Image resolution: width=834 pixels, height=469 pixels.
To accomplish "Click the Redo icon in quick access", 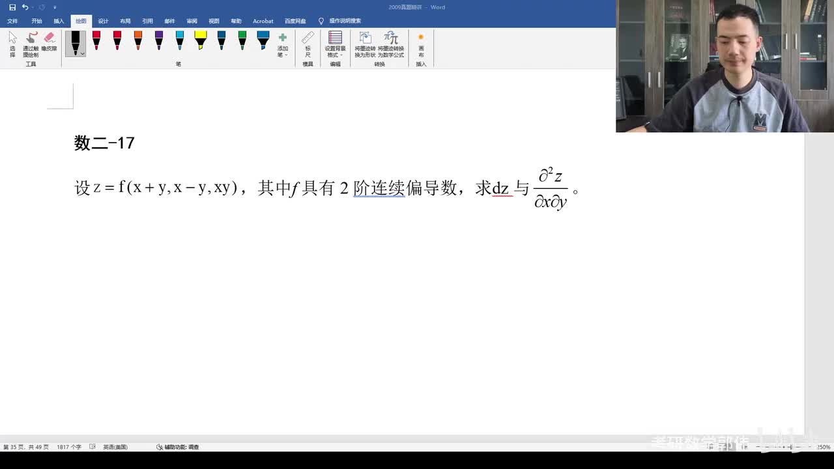I will coord(42,7).
